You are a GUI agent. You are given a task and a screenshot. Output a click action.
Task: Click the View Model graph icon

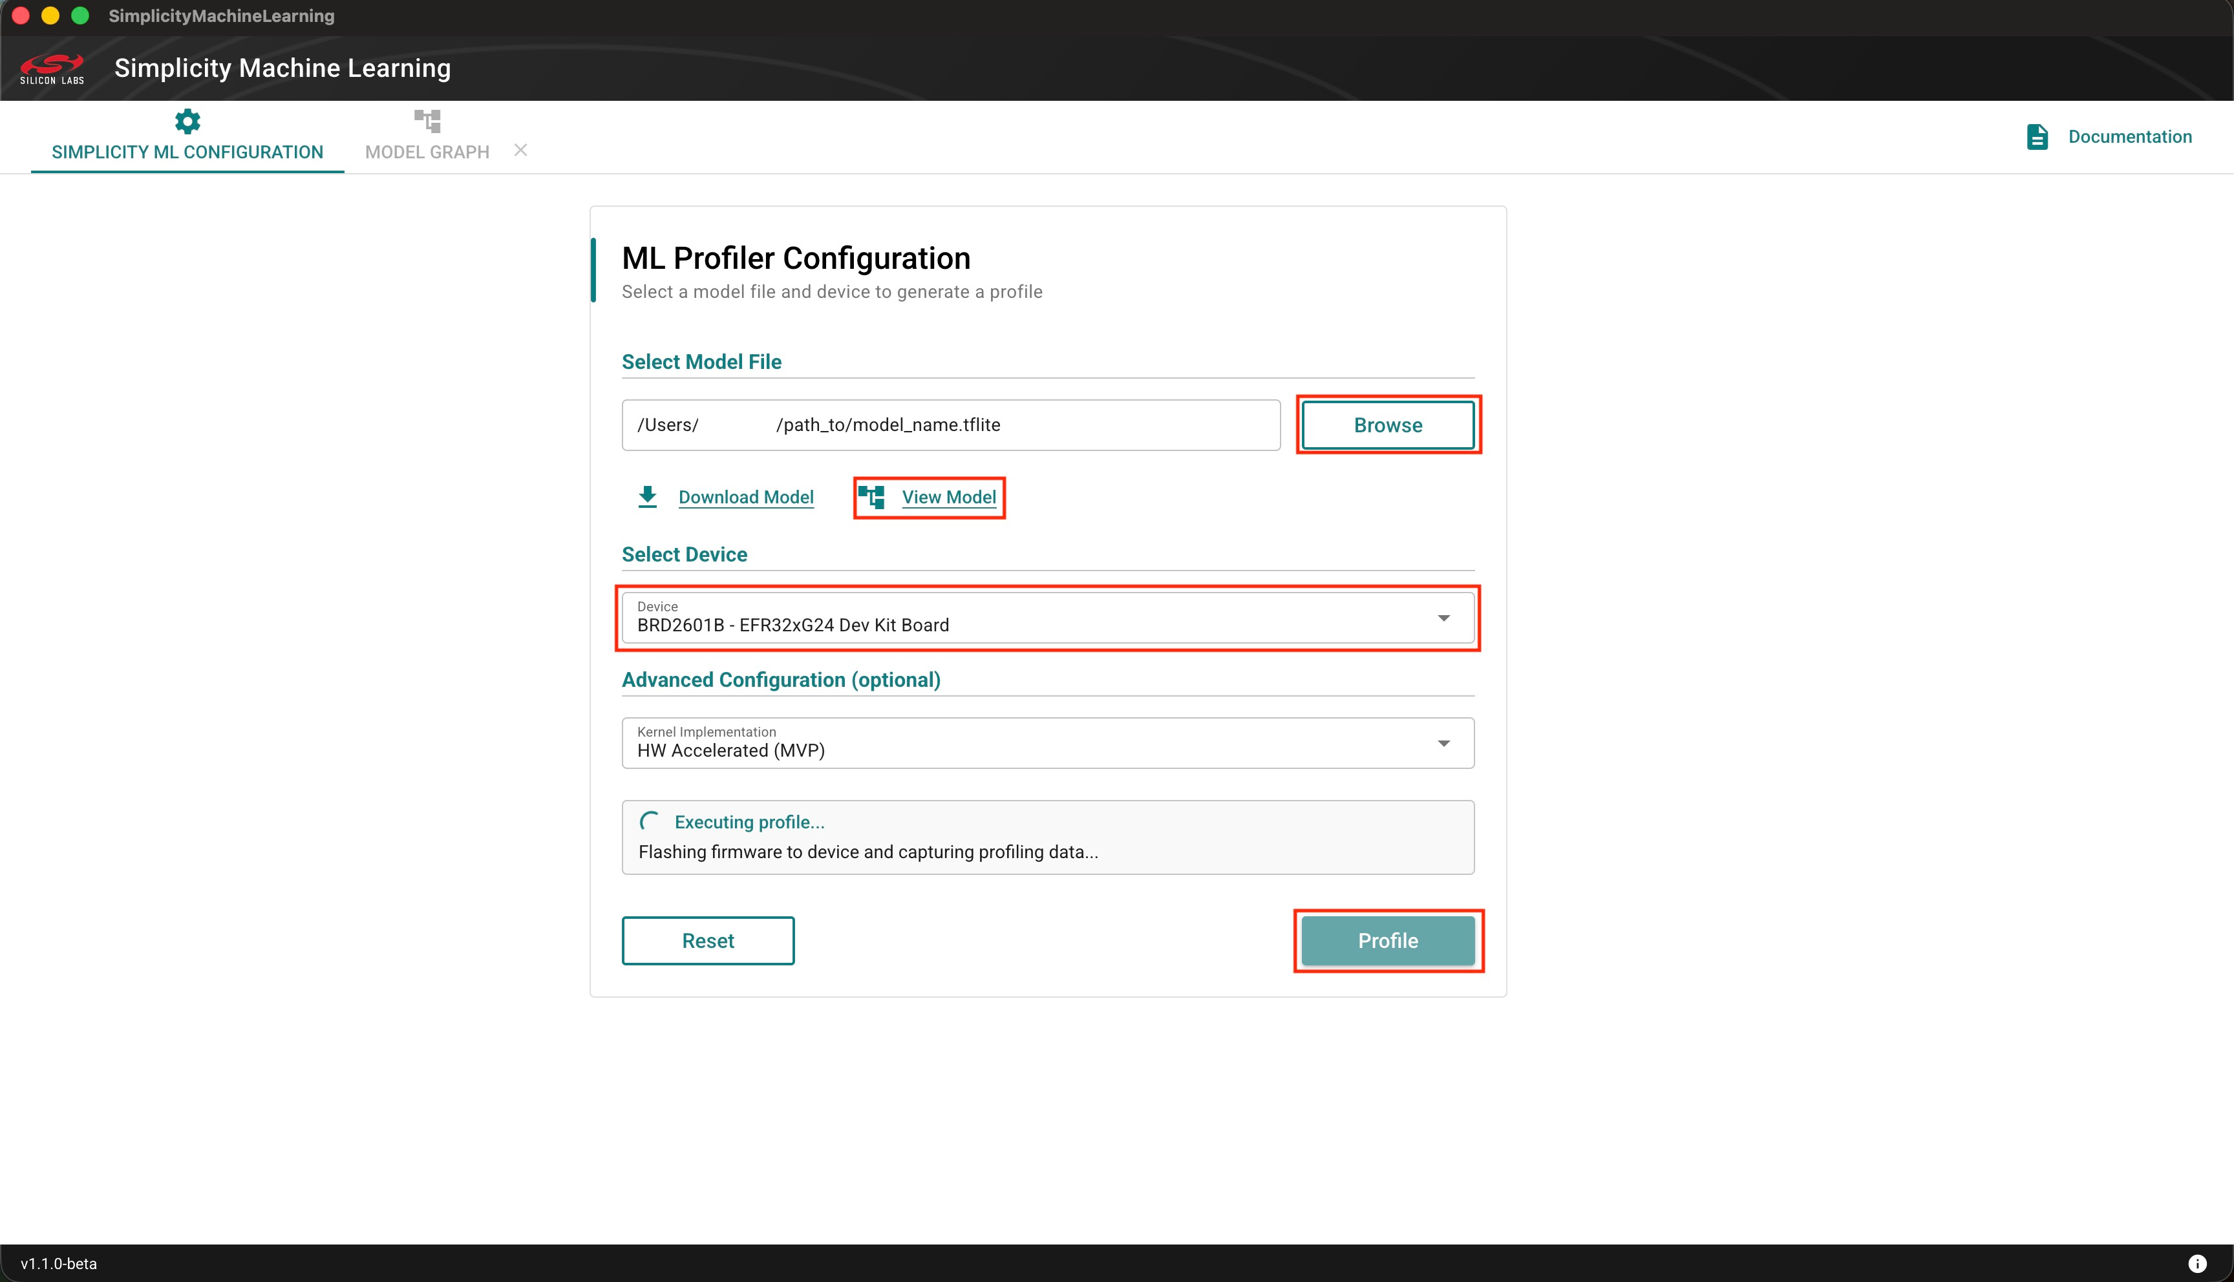pos(872,497)
